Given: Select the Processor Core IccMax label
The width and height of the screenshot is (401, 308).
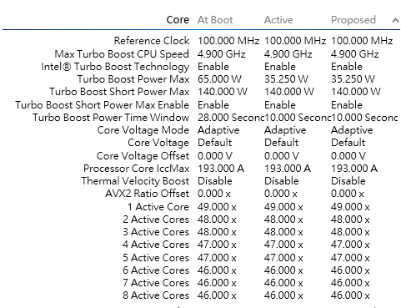Looking at the screenshot, I should click(136, 169).
